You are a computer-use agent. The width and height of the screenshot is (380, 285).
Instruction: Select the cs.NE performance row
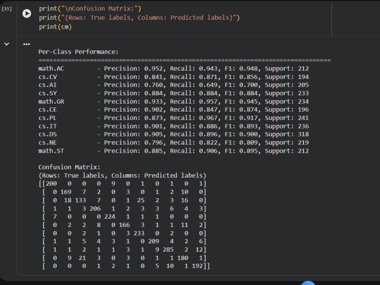[174, 142]
